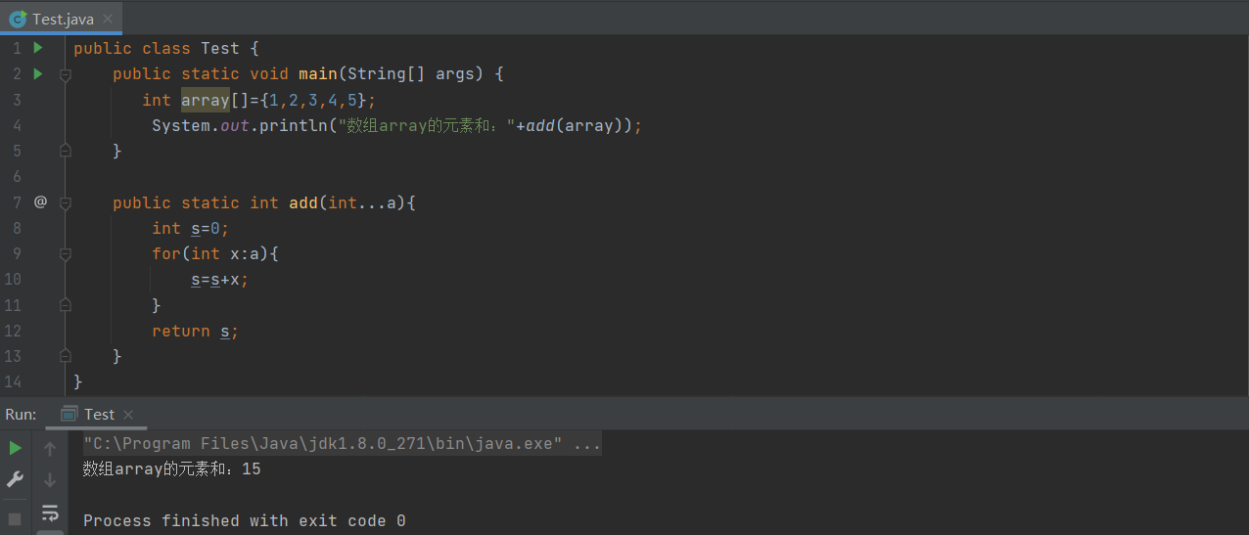Collapse the add method fold on line 7

click(x=65, y=203)
